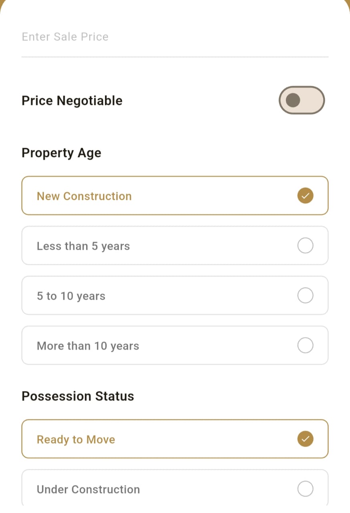The height and width of the screenshot is (513, 350).
Task: Click the gold checkmark on New Construction
Action: (x=305, y=196)
